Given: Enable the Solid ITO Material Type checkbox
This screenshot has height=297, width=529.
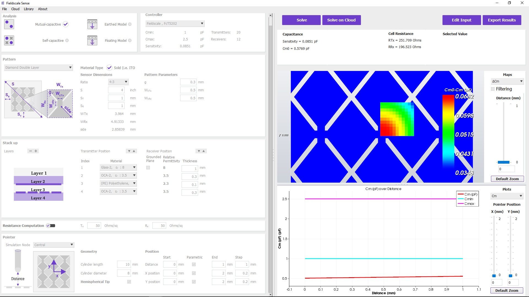Looking at the screenshot, I should pyautogui.click(x=109, y=67).
